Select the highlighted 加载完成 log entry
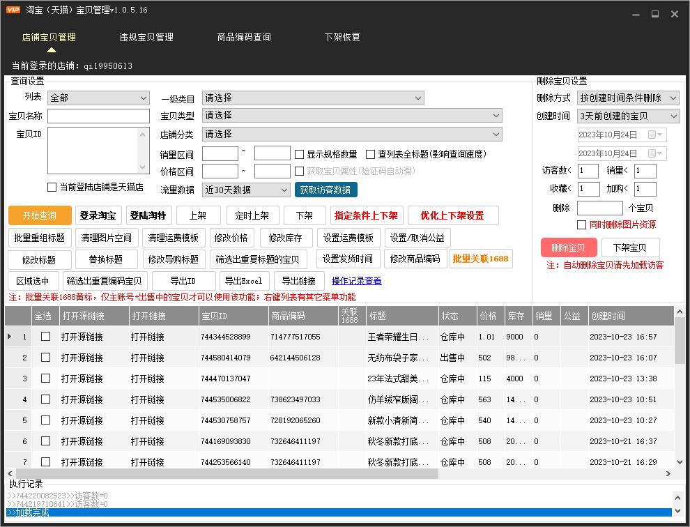690x527 pixels. (x=339, y=512)
